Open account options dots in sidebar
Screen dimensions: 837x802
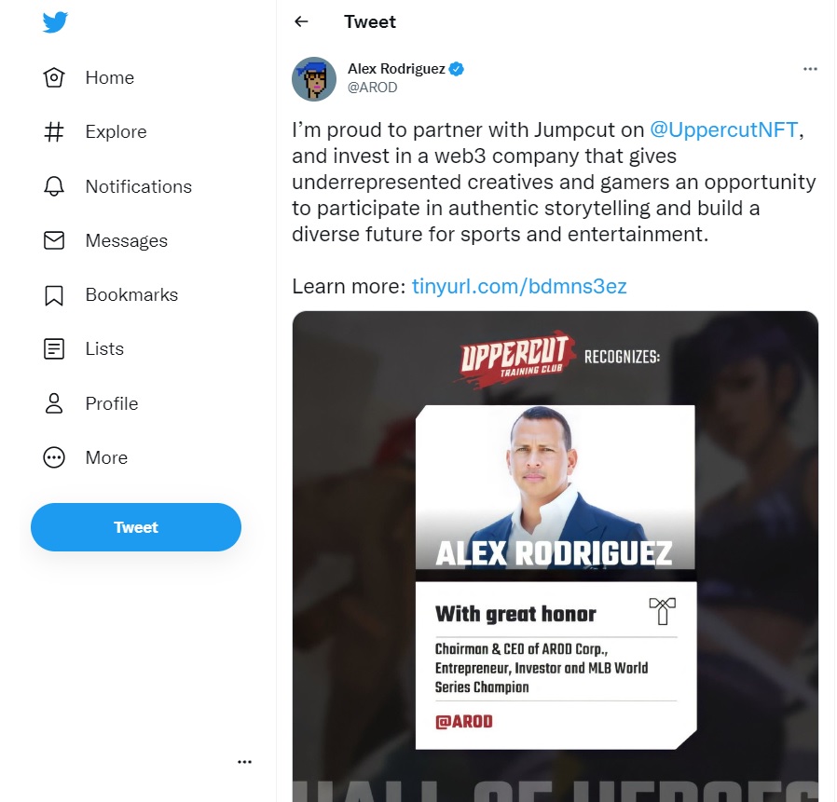[244, 761]
